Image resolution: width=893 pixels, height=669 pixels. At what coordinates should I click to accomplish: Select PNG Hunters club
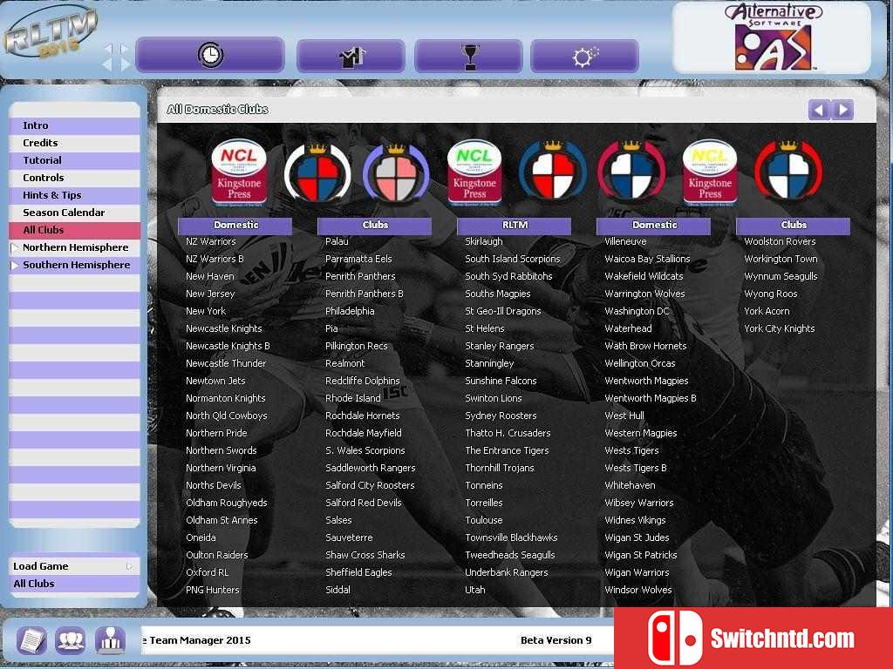coord(213,590)
